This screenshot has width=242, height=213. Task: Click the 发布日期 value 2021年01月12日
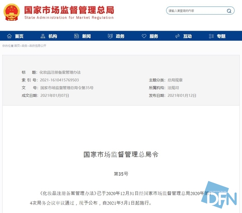tap(182, 95)
